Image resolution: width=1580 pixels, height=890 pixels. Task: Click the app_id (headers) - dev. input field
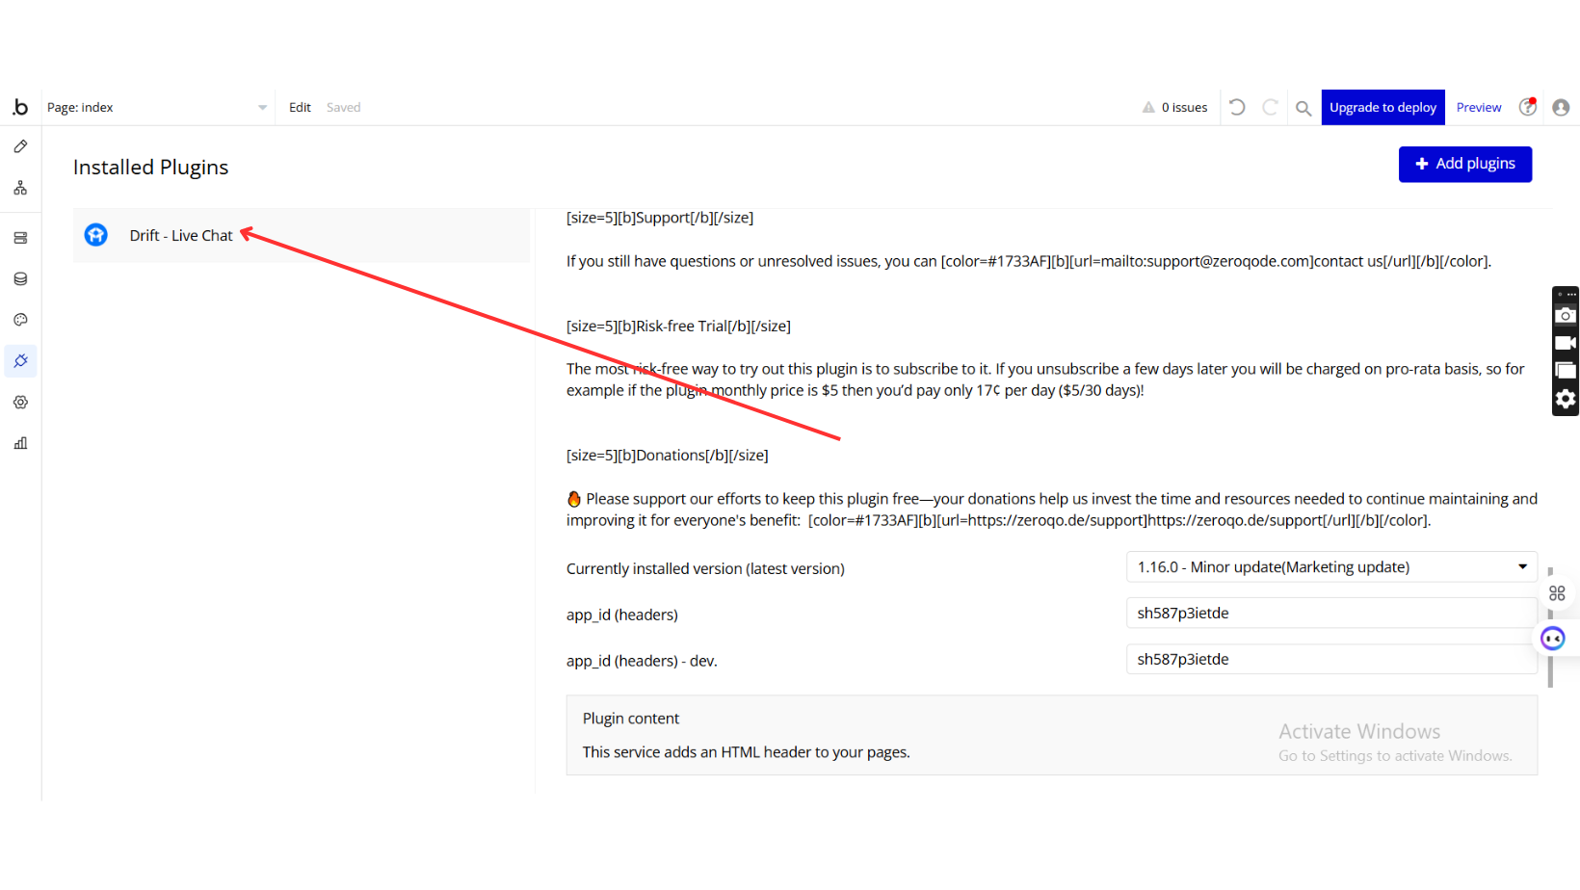tap(1331, 660)
